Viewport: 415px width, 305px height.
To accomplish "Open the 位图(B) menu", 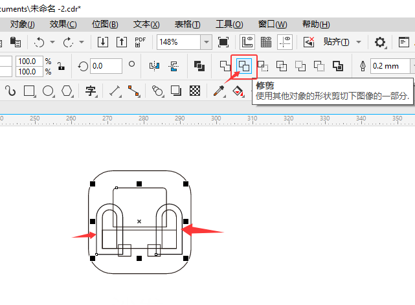I will coord(105,25).
